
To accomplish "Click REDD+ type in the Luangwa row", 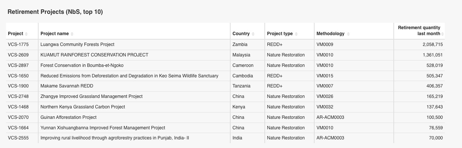I will click(x=275, y=44).
